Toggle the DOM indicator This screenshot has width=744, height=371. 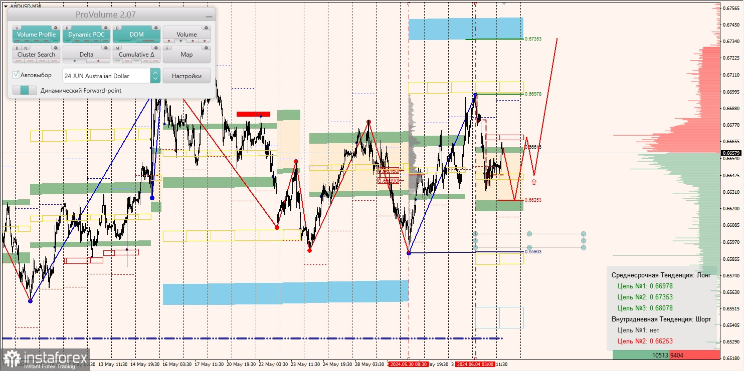136,35
